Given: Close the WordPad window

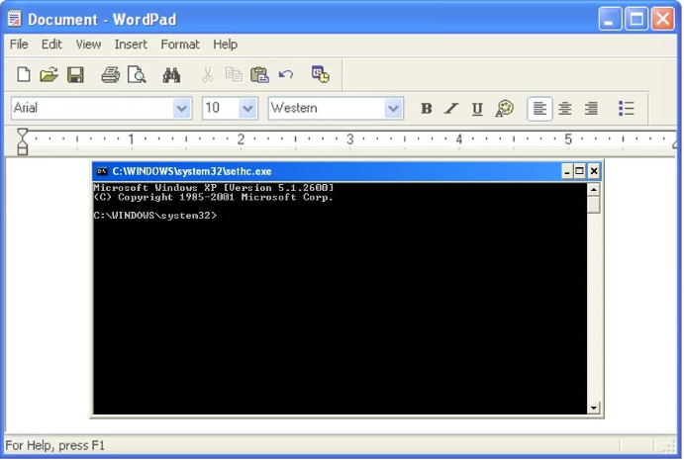Looking at the screenshot, I should pyautogui.click(x=663, y=19).
